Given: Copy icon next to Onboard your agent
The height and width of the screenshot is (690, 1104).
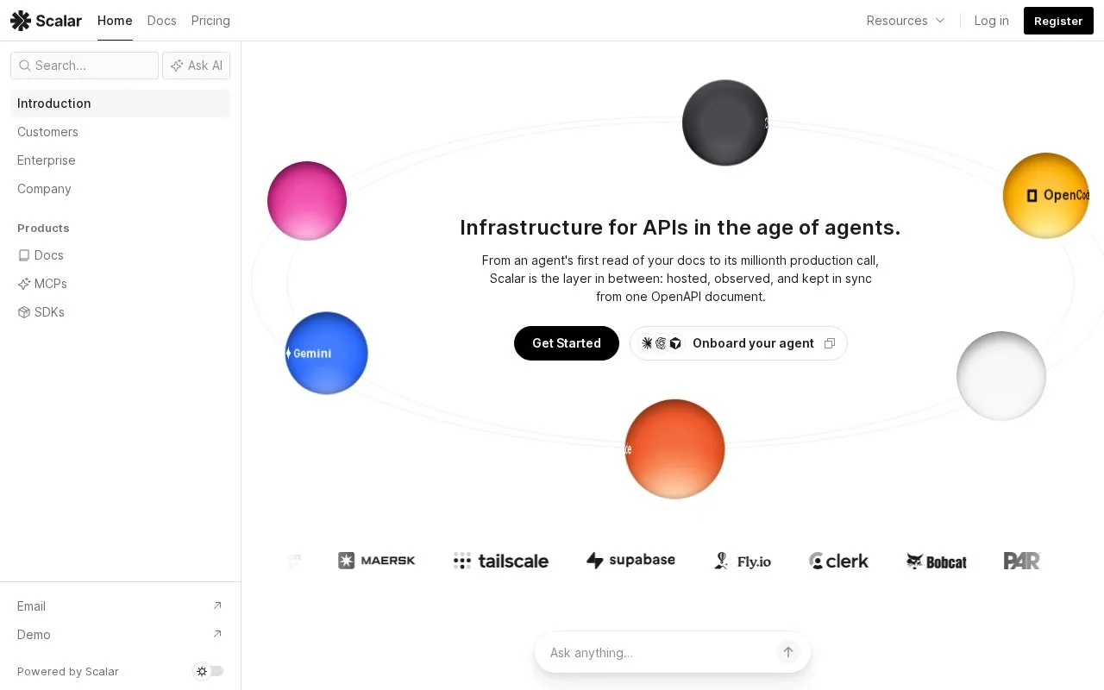Looking at the screenshot, I should 830,343.
